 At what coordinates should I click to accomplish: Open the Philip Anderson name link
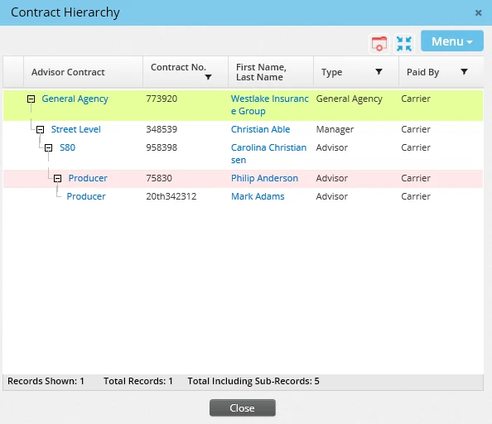click(264, 178)
